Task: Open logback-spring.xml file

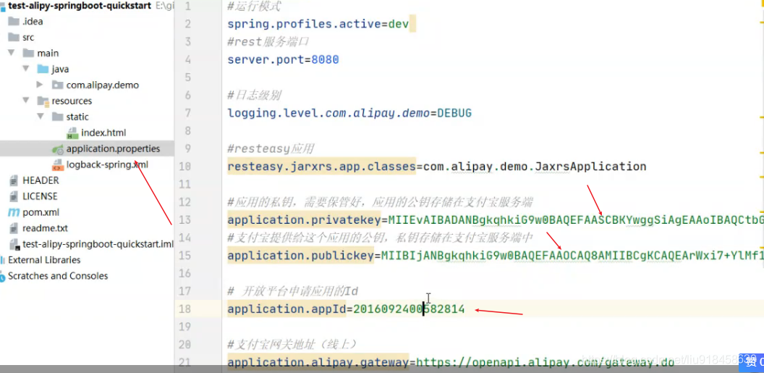Action: pos(107,165)
